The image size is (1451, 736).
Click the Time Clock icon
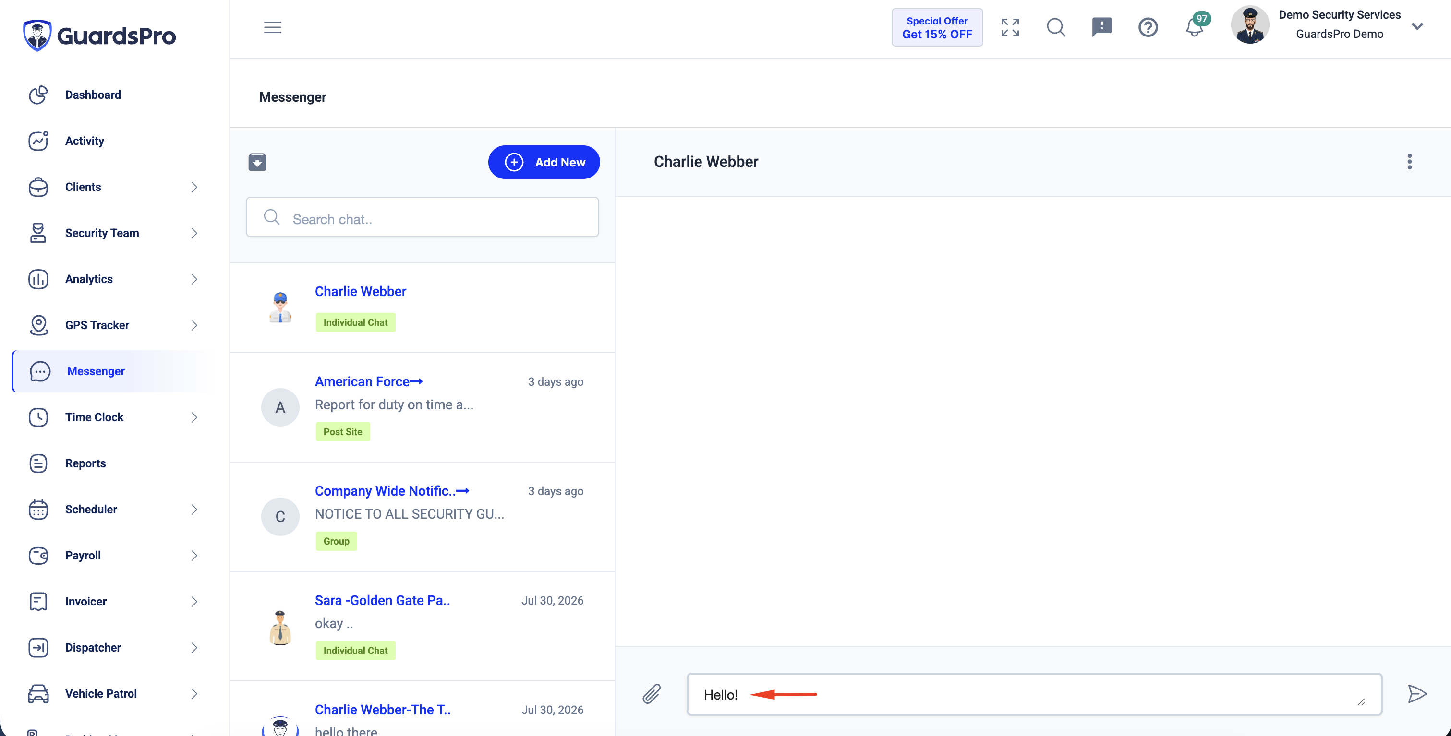click(38, 417)
